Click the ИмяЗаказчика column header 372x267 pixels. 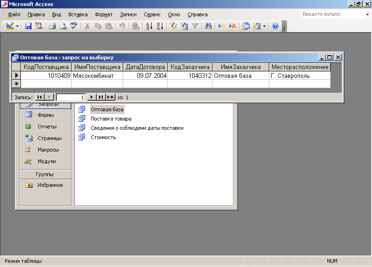pos(240,67)
